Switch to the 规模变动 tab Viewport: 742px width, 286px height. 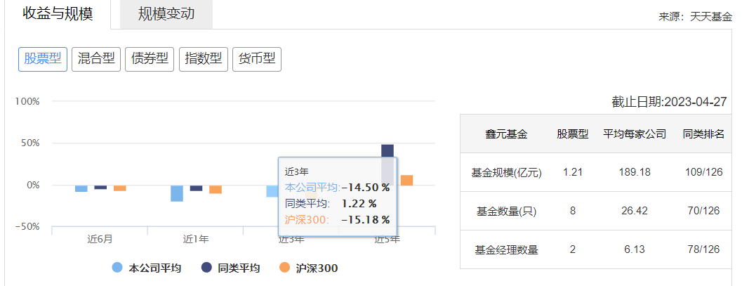166,14
